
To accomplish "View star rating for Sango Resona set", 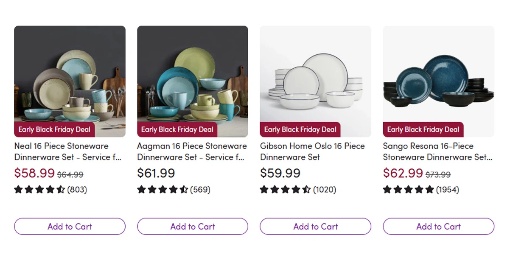I will (x=408, y=190).
